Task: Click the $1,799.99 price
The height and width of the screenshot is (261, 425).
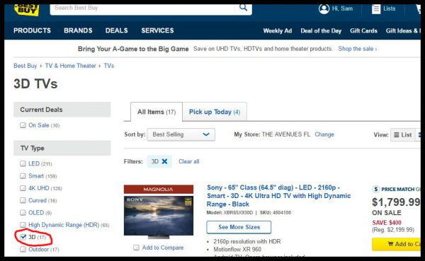Action: tap(396, 202)
